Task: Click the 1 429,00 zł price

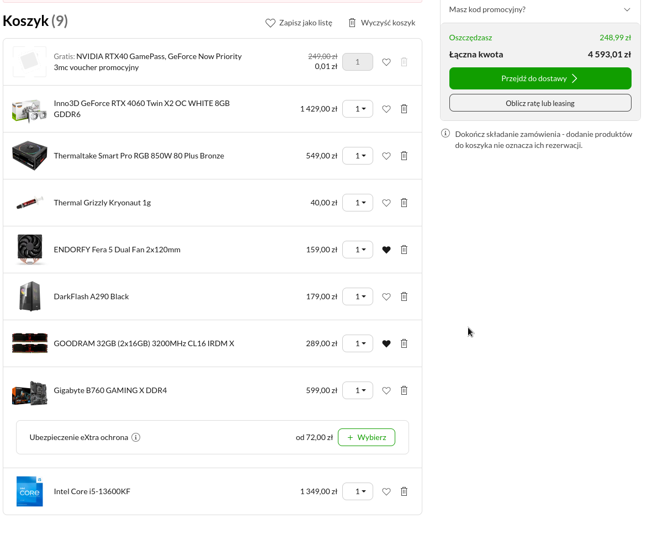Action: 319,109
